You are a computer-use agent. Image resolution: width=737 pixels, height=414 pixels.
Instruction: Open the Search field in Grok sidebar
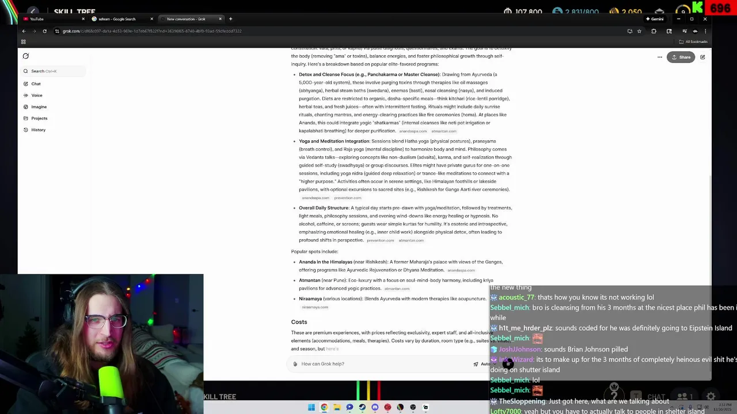(x=53, y=71)
